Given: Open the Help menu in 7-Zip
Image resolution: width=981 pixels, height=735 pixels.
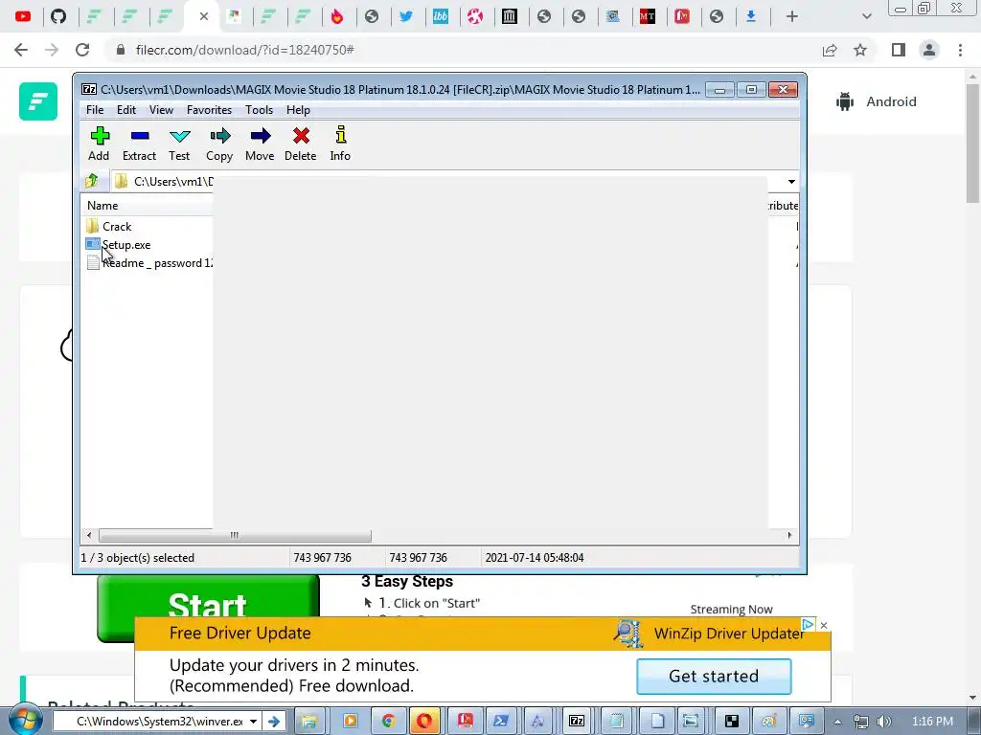Looking at the screenshot, I should (299, 110).
